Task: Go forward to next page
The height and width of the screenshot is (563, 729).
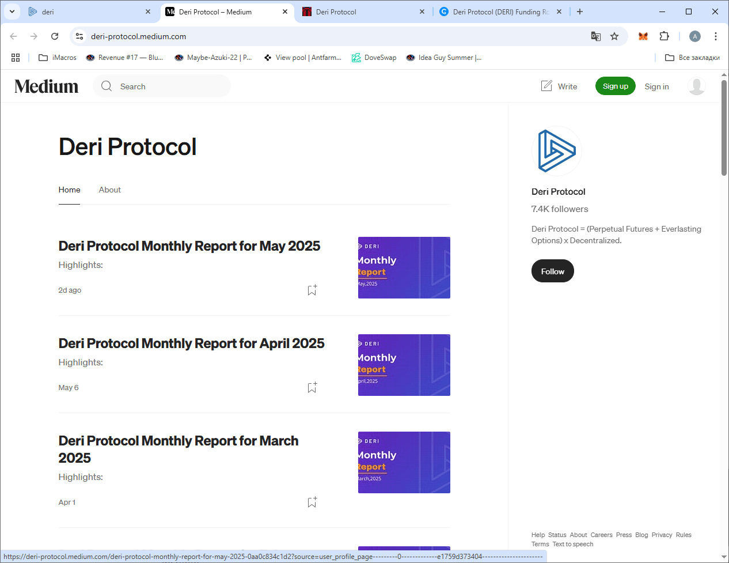Action: pos(34,36)
